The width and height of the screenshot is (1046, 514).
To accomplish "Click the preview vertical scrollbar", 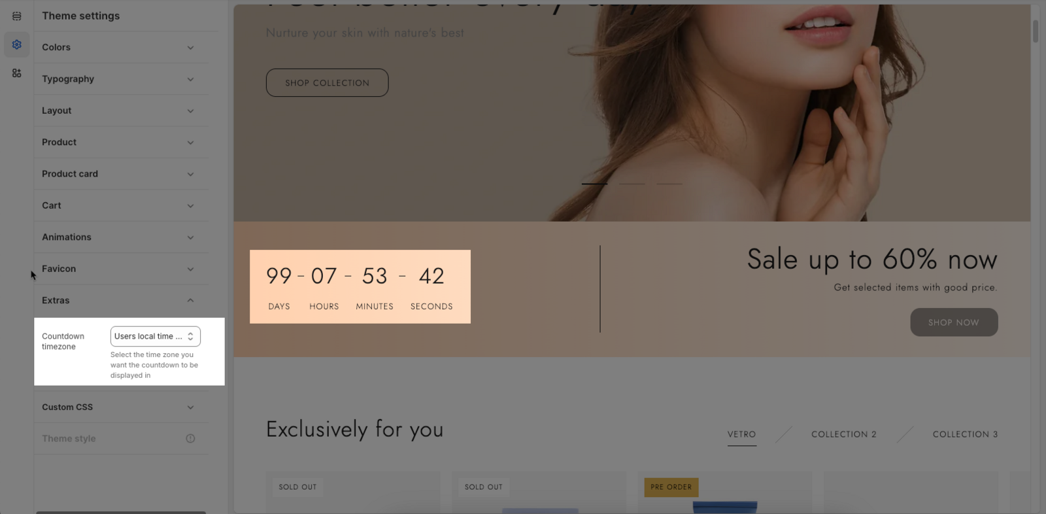I will [x=1036, y=31].
